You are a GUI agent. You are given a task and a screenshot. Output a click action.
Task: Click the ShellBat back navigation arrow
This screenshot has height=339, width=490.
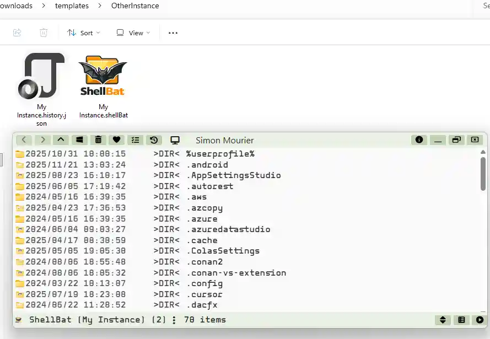[24, 140]
